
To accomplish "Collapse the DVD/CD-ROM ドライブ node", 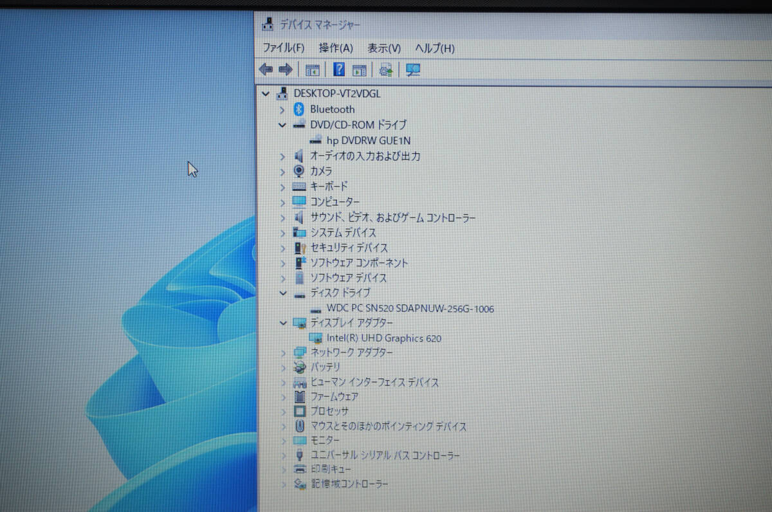I will pos(282,125).
